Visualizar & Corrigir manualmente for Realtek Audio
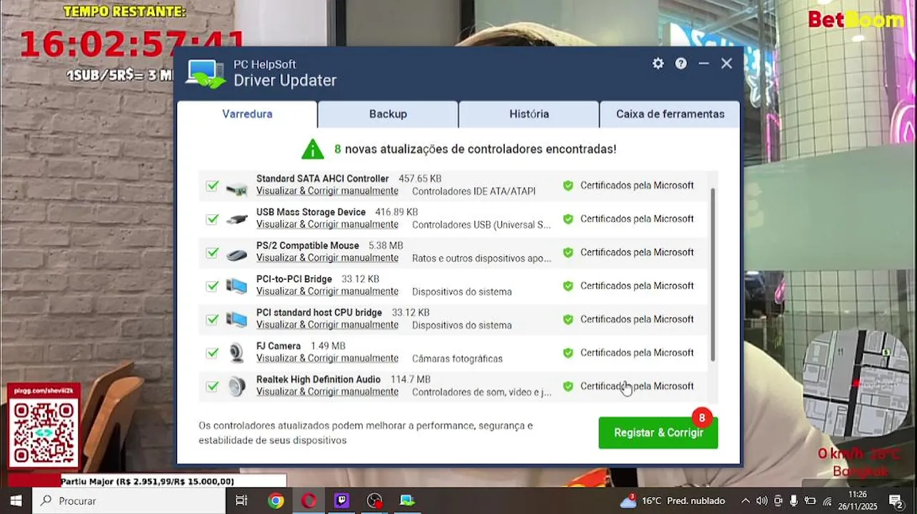Screen dimensions: 917x514 pos(327,392)
